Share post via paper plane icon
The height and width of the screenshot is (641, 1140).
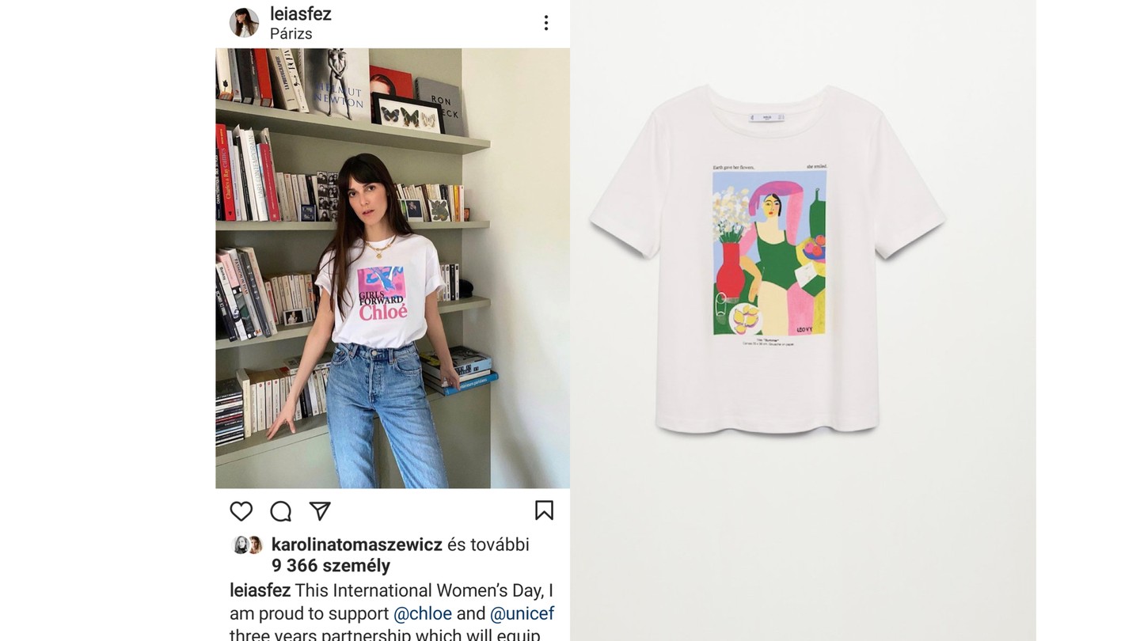[320, 511]
